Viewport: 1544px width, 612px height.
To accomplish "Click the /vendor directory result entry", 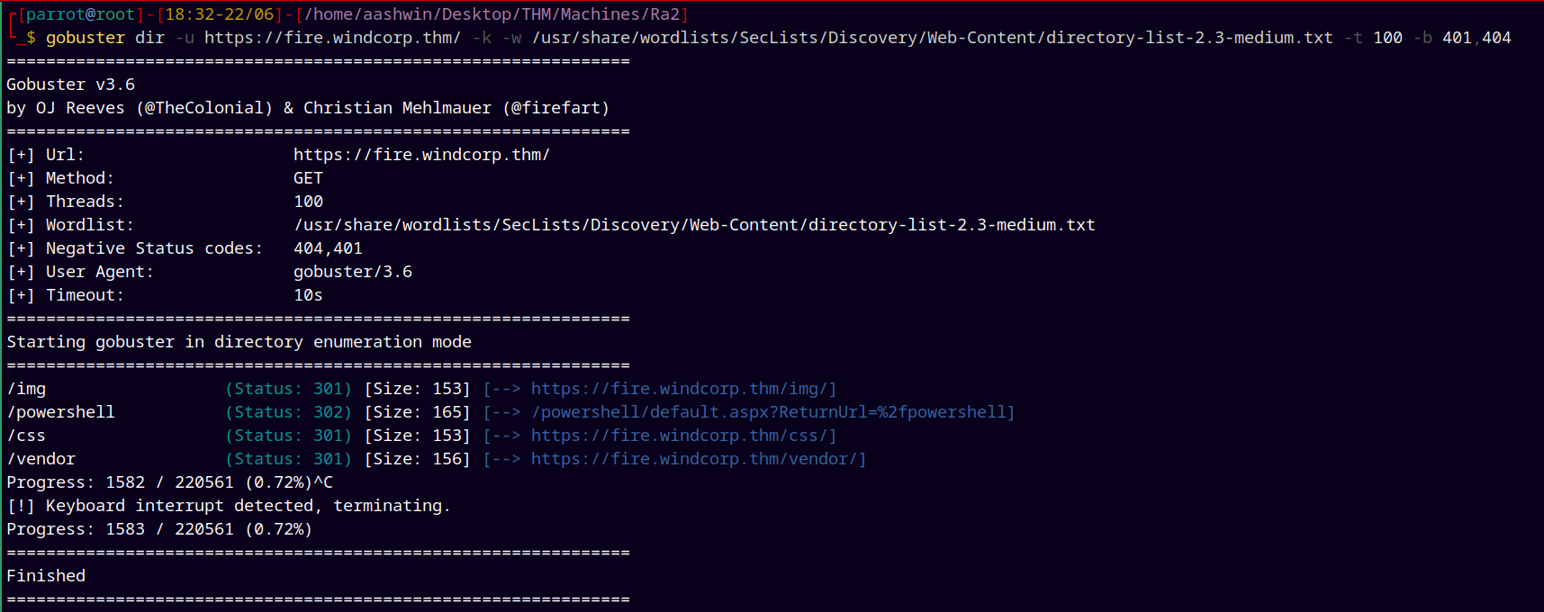I will [41, 459].
